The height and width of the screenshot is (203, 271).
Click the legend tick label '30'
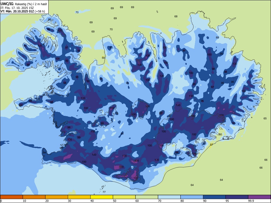[x=69, y=201]
